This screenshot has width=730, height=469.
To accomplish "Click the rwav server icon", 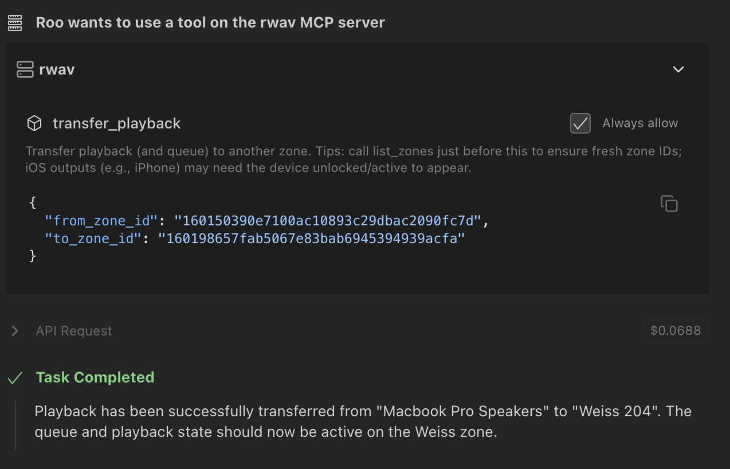I will click(x=25, y=69).
